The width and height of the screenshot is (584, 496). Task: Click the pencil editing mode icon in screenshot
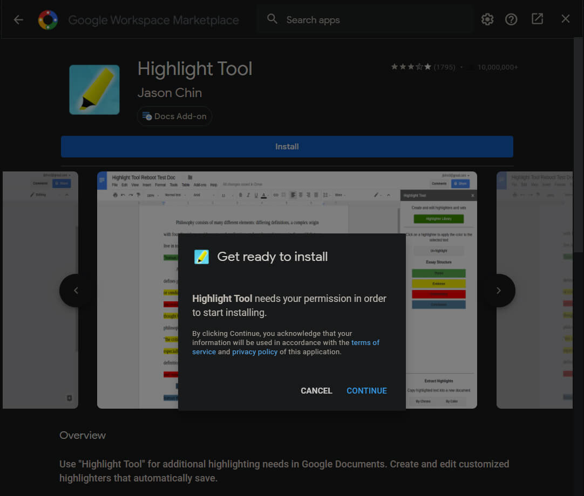377,195
